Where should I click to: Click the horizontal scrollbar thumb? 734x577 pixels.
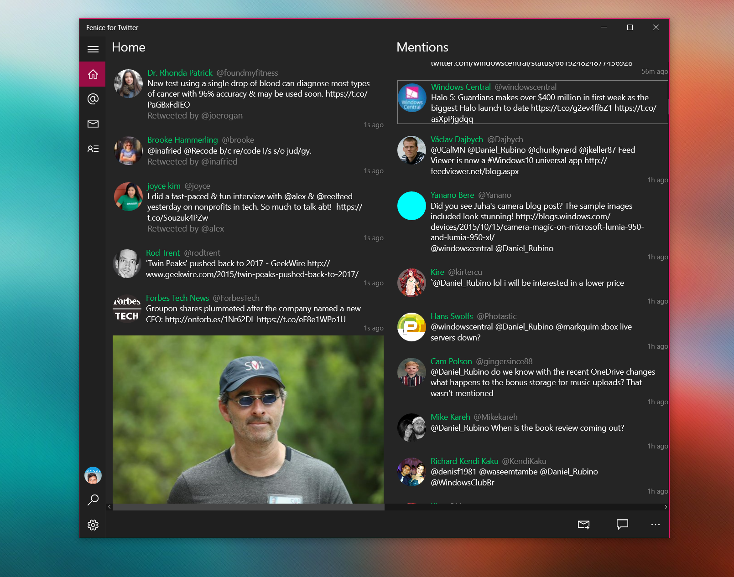point(249,507)
